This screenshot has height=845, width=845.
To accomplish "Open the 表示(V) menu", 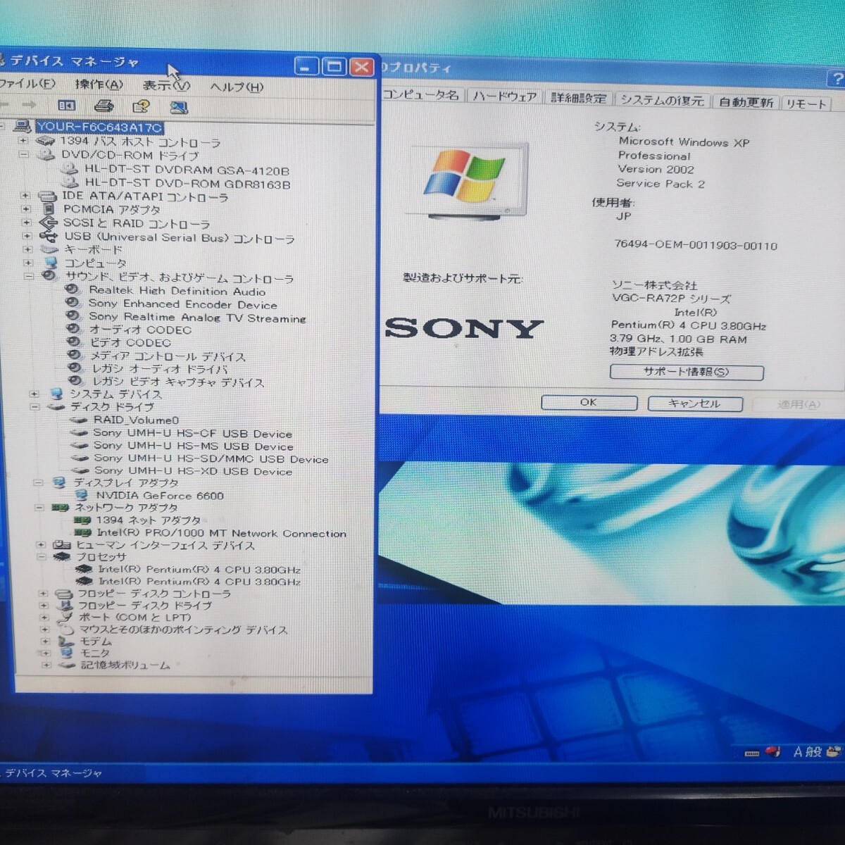I will tap(166, 85).
